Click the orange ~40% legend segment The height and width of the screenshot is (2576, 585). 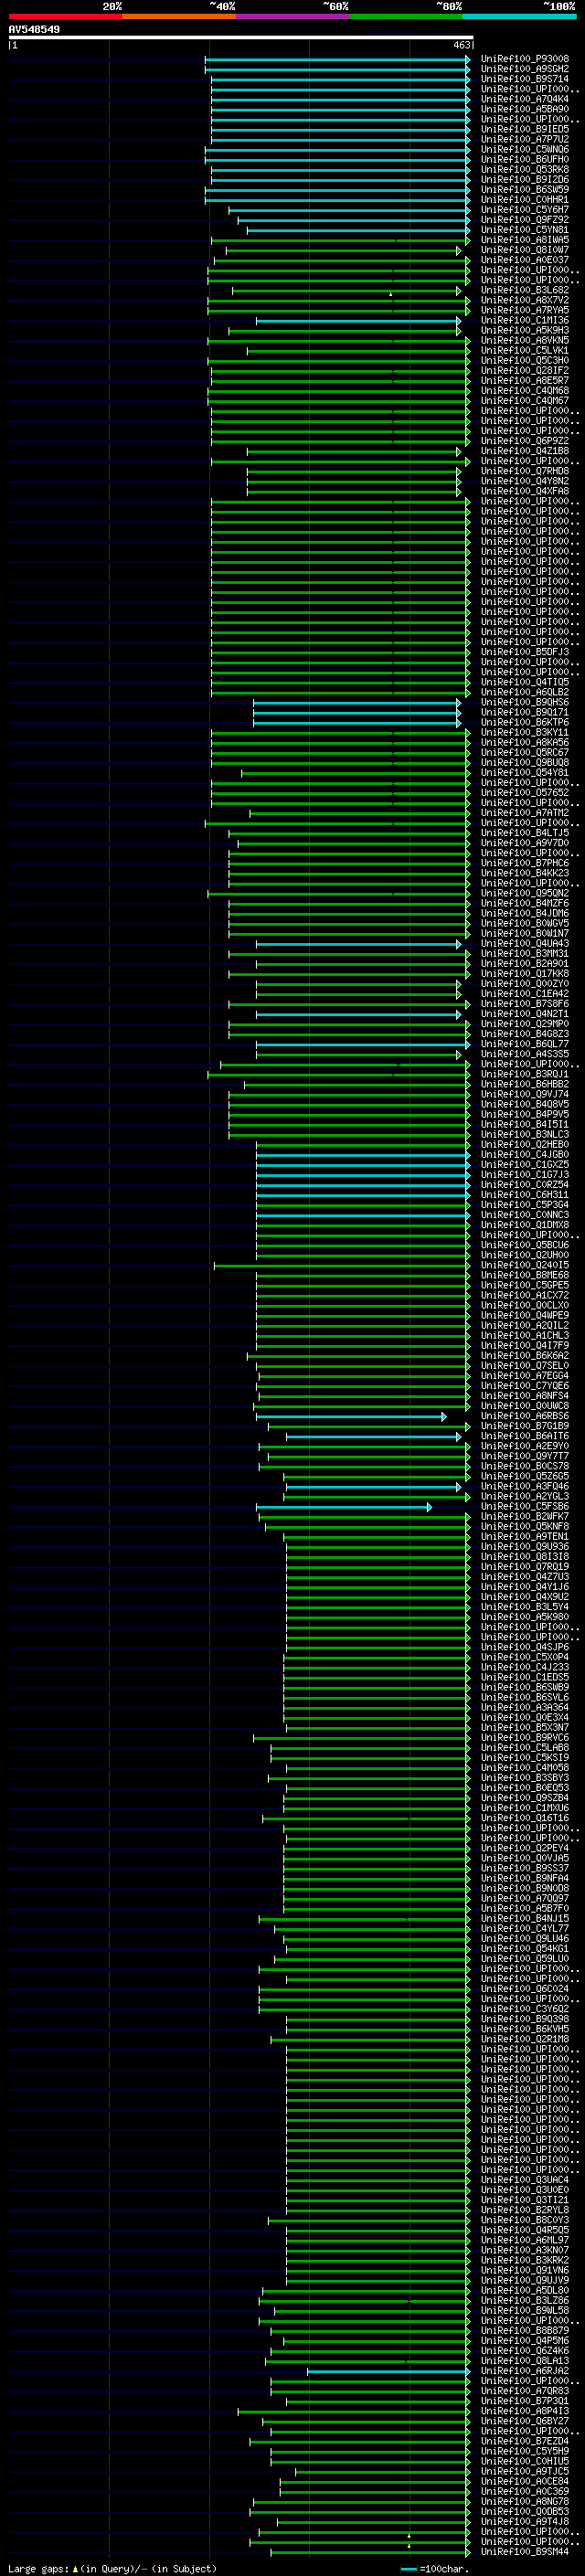pos(179,16)
